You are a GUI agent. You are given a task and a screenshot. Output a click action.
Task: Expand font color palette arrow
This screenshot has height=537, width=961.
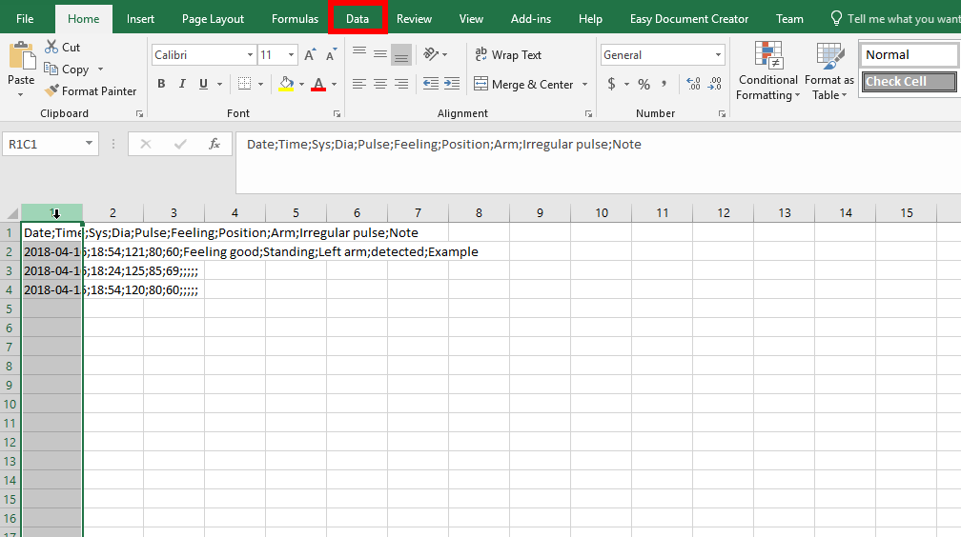[334, 84]
